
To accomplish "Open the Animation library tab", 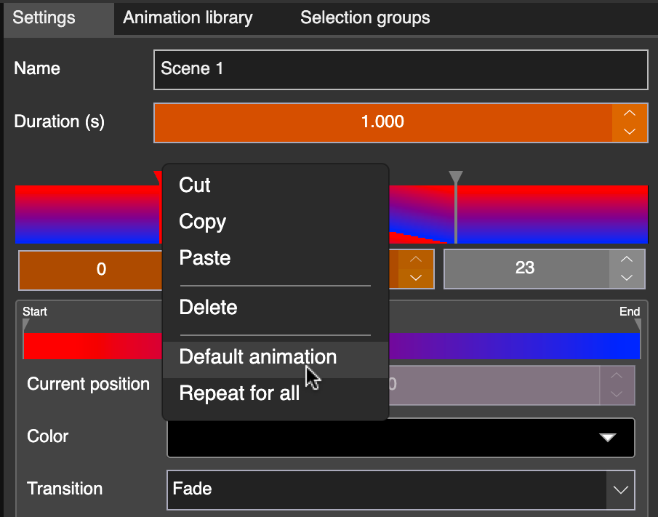I will pyautogui.click(x=188, y=17).
